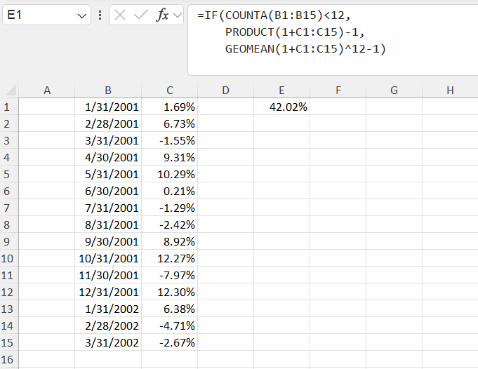
Task: Select column H header
Action: [x=449, y=90]
